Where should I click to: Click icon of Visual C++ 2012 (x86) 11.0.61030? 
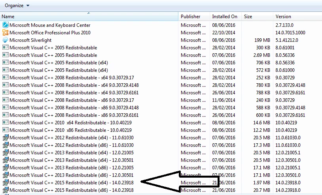pyautogui.click(x=5, y=145)
